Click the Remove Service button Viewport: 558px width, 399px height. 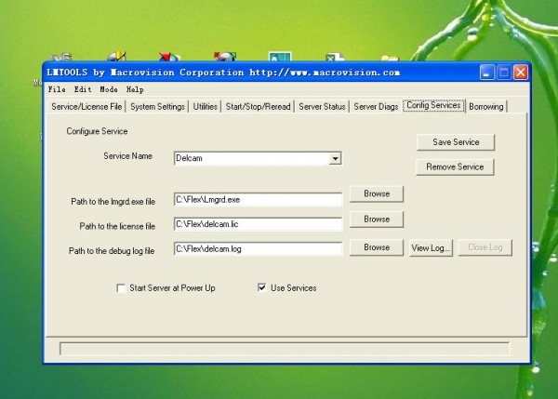pos(455,167)
